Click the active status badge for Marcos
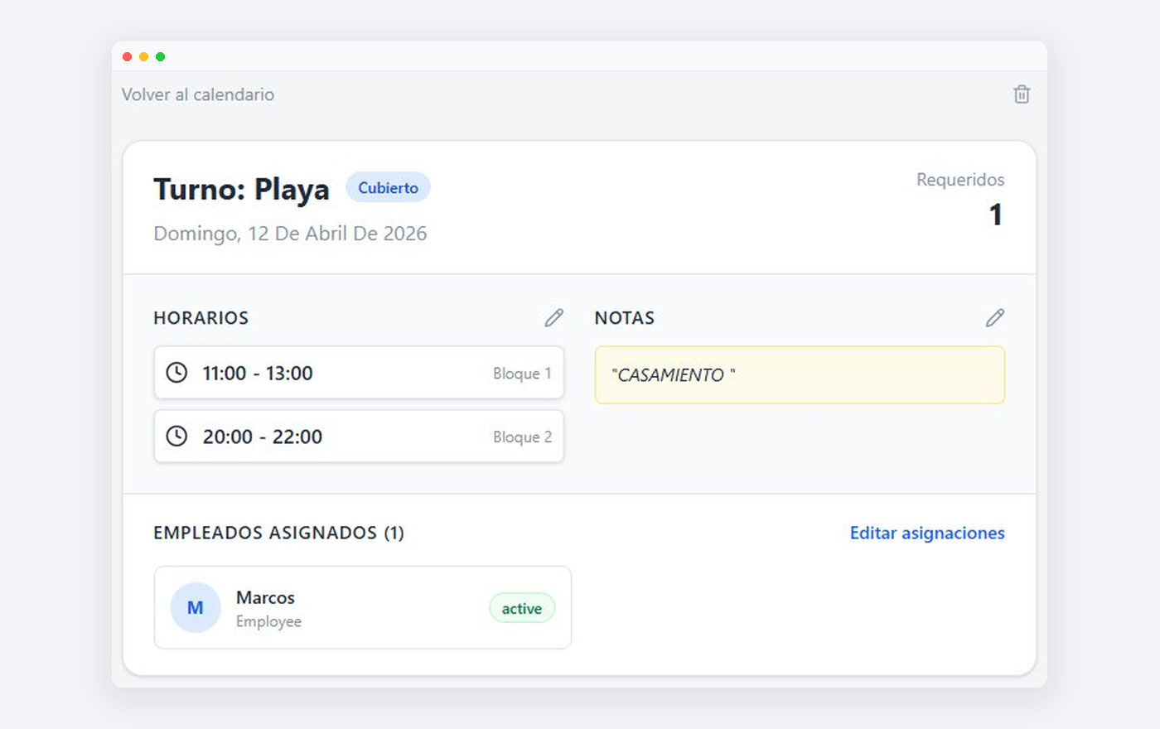 coord(522,607)
